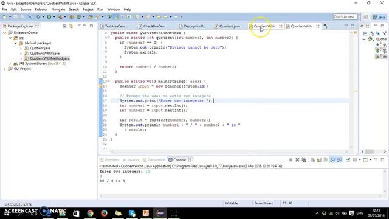Image resolution: width=389 pixels, height=219 pixels.
Task: Minimize the Package Explorer panel
Action: [x=85, y=26]
